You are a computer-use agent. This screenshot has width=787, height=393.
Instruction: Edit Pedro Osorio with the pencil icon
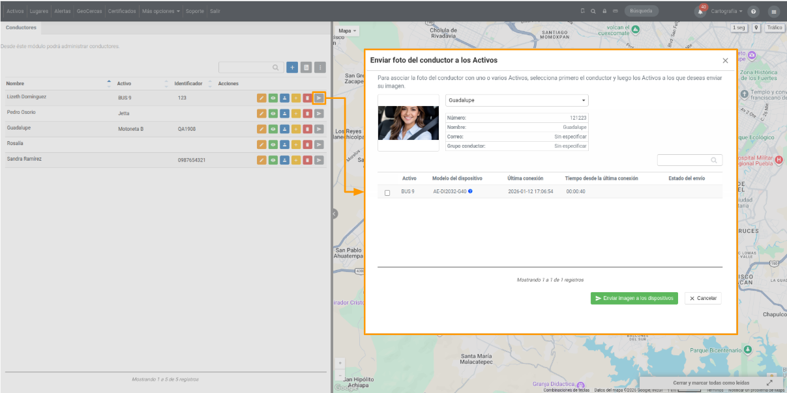[261, 113]
